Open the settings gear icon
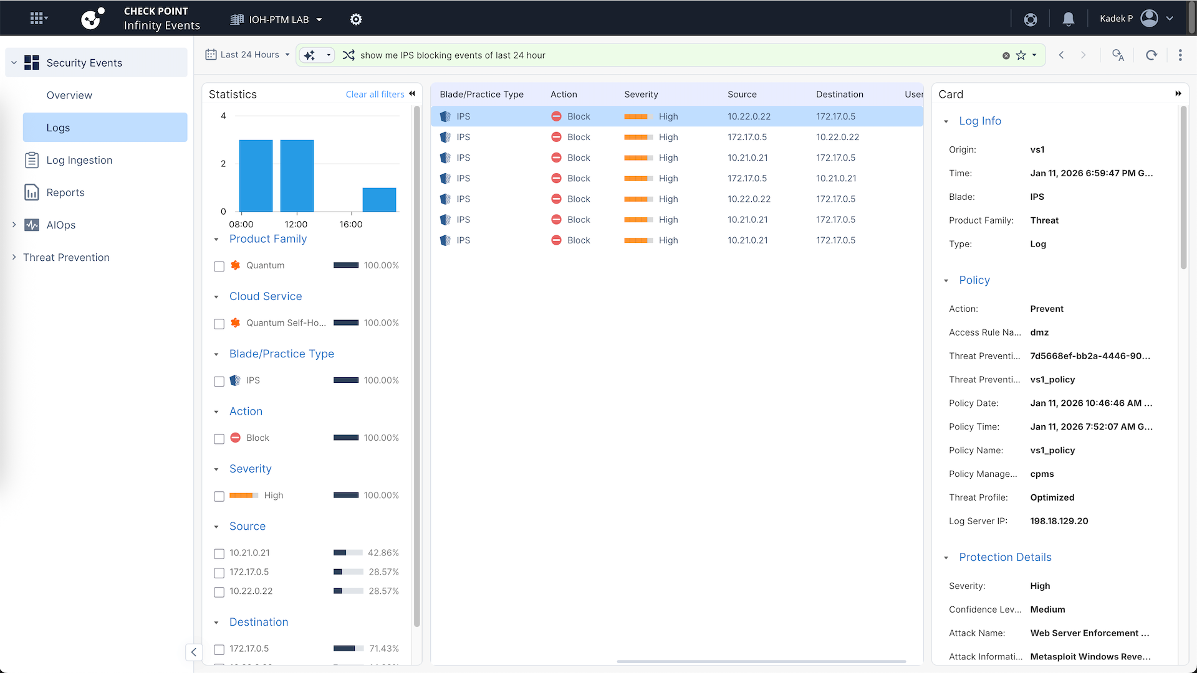This screenshot has width=1197, height=673. coord(356,19)
